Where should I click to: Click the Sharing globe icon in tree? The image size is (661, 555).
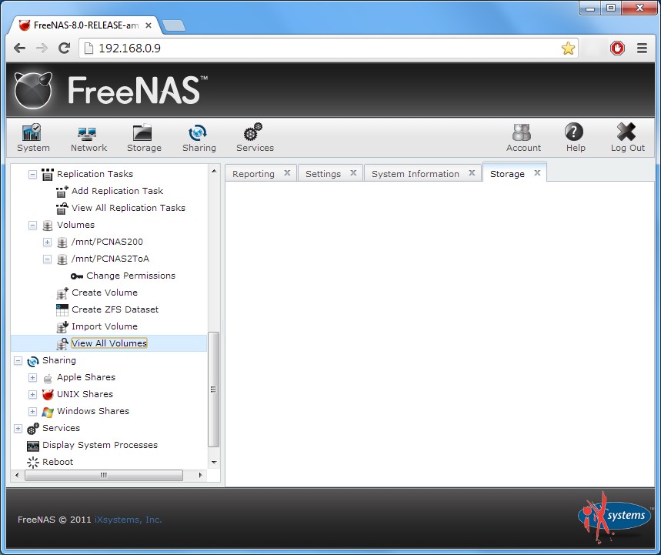coord(33,362)
